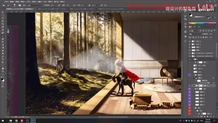Click the rainbow hue color ramp
The image size is (218, 123).
click(202, 24)
